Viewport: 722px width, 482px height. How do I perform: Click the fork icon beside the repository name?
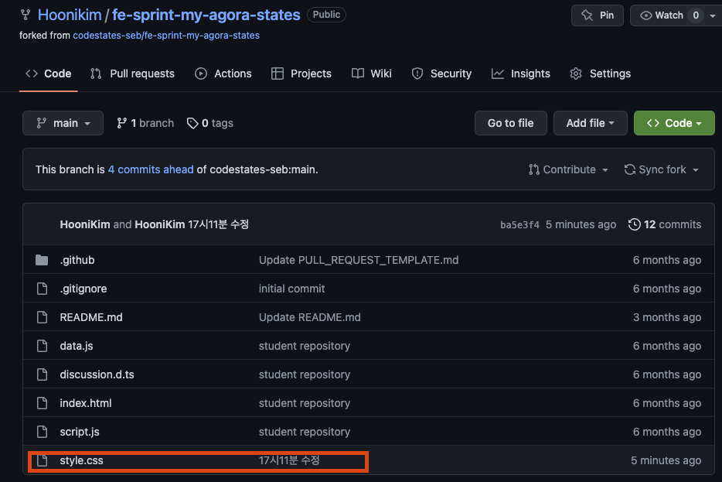26,15
